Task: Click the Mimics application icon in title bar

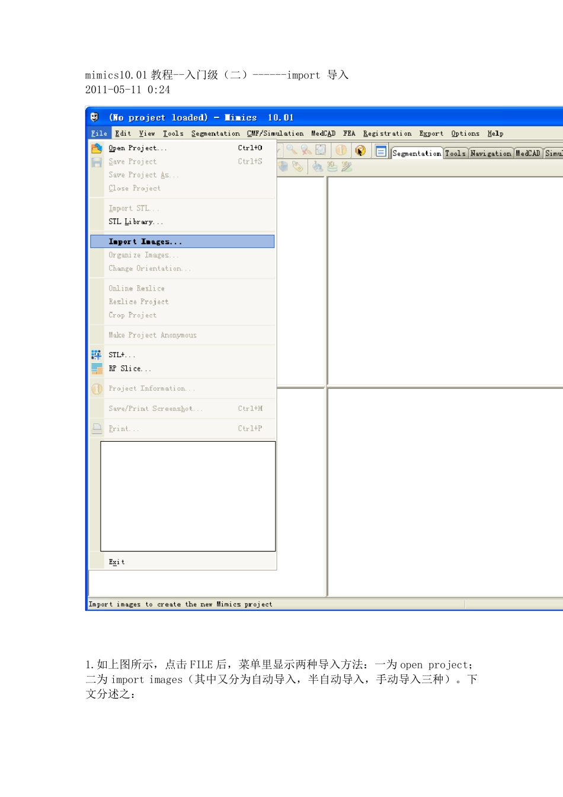Action: pyautogui.click(x=95, y=117)
